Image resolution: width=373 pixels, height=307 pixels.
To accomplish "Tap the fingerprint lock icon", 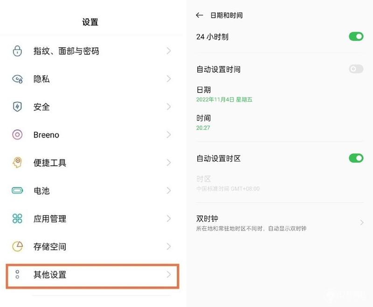I will 17,51.
